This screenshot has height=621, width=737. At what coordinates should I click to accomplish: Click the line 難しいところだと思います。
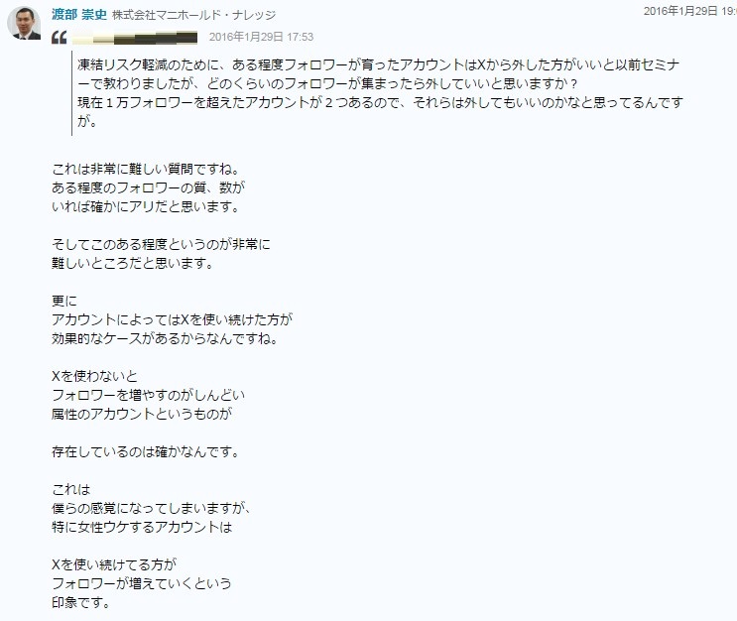[134, 263]
